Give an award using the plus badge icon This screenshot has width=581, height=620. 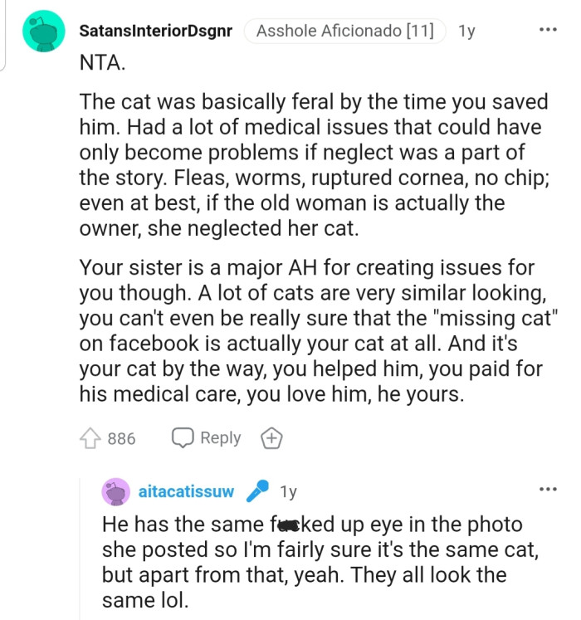271,438
